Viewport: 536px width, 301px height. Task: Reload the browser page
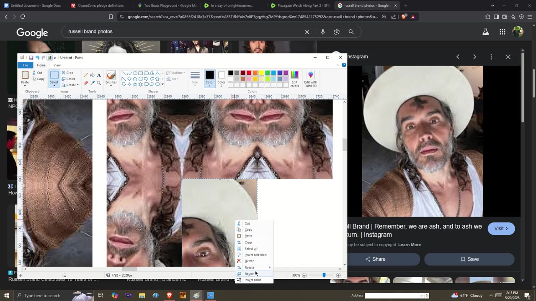[23, 17]
